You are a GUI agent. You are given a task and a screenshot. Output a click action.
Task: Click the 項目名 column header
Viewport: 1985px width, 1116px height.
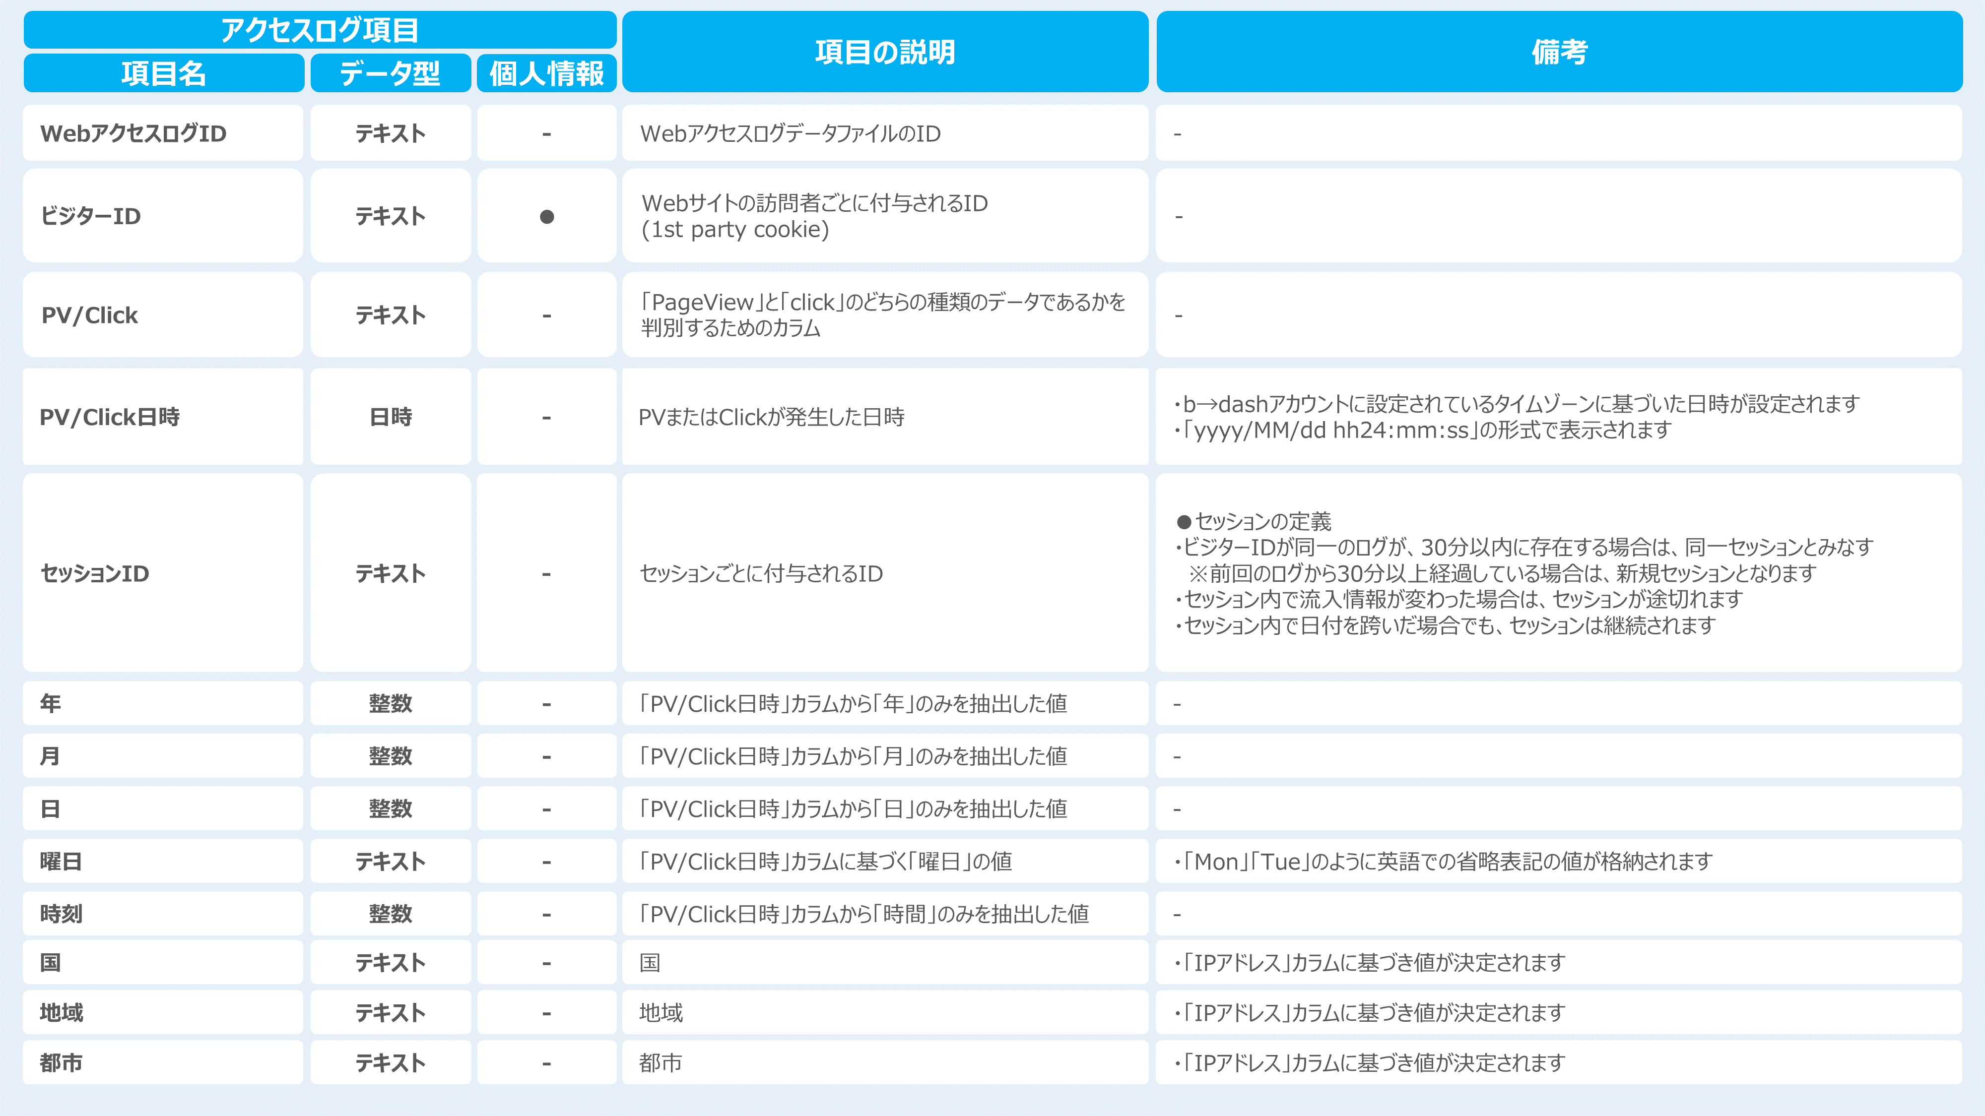(163, 73)
